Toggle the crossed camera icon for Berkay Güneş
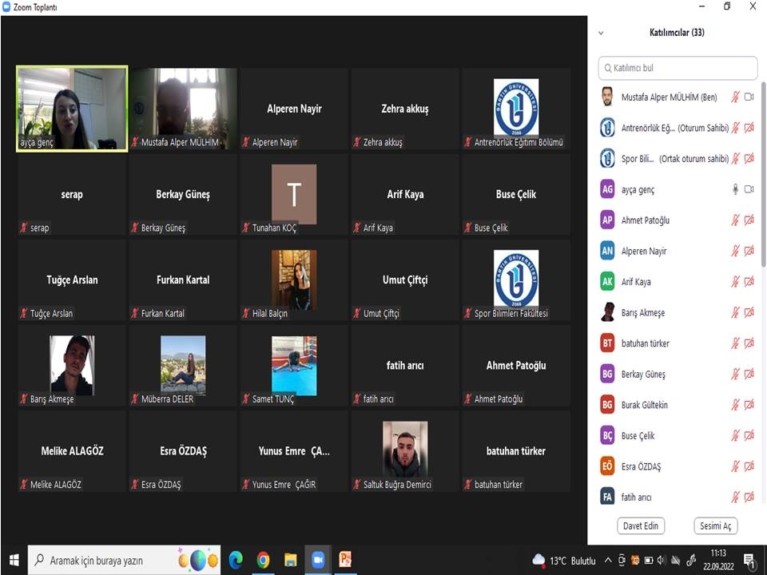The height and width of the screenshot is (575, 767). click(749, 375)
